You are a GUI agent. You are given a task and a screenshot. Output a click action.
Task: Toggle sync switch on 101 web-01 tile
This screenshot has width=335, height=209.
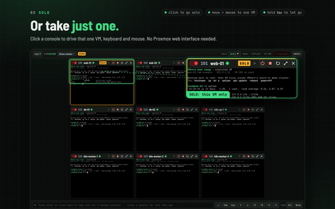[75, 63]
